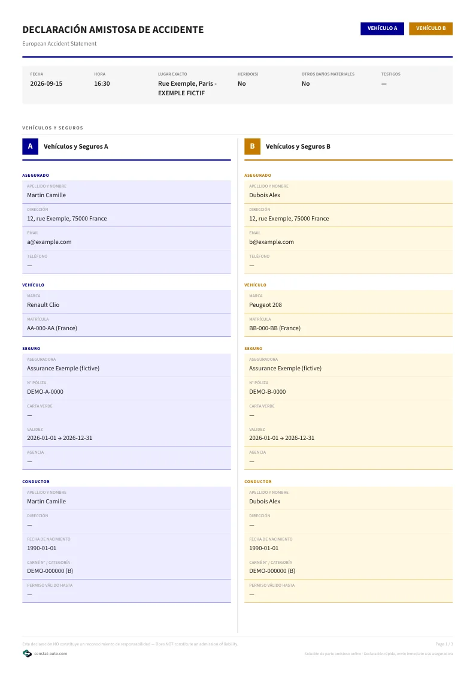This screenshot has width=476, height=673.
Task: Click the Vehículos y Seguros B heading
Action: click(x=298, y=146)
